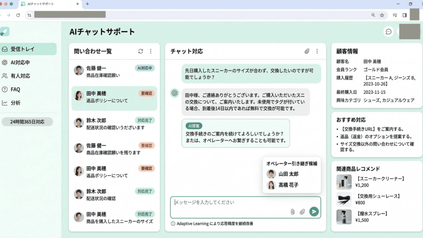
Task: Click the second paperclip icon beside send
Action: pos(302,212)
